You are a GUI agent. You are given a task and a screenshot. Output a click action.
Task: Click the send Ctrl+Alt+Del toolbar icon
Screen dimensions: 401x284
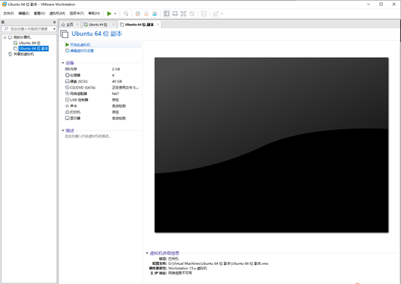[x=126, y=14]
